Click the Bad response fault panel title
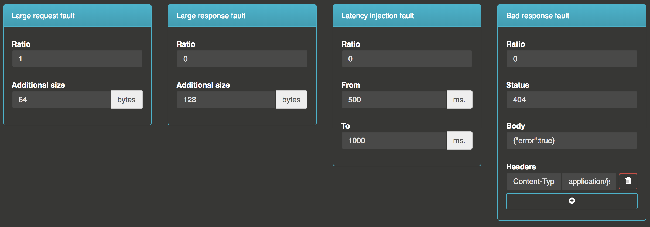 [538, 16]
